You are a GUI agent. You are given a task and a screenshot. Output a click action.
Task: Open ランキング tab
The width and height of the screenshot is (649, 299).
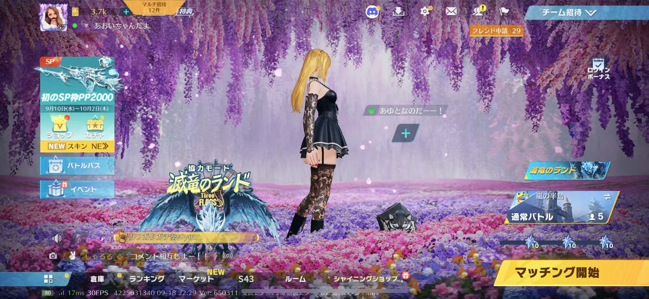(x=147, y=279)
